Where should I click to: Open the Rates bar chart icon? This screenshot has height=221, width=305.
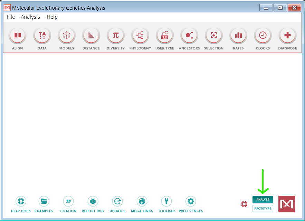[x=238, y=36]
